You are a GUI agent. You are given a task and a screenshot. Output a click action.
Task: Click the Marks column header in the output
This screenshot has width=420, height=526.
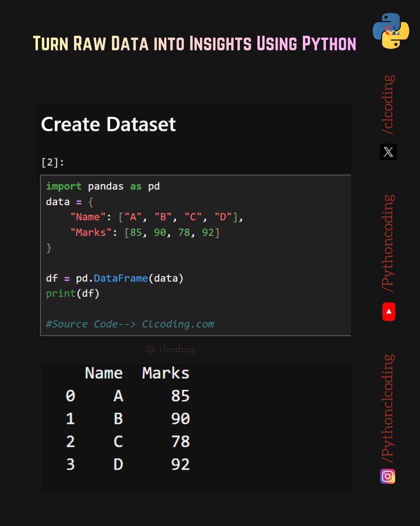point(165,373)
